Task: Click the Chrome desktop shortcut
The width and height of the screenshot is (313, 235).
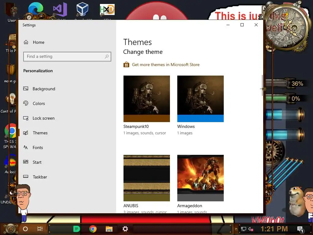Action: coord(10,131)
